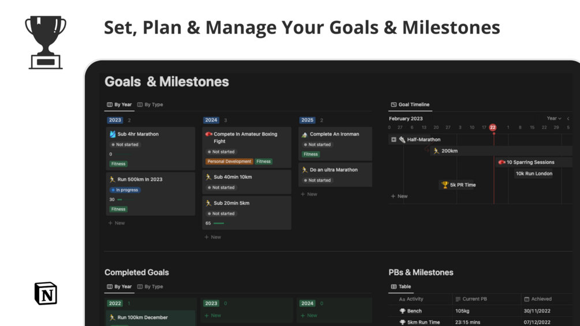This screenshot has width=580, height=326.
Task: Click the arrow box icon left of Half-Marathon
Action: (x=394, y=140)
